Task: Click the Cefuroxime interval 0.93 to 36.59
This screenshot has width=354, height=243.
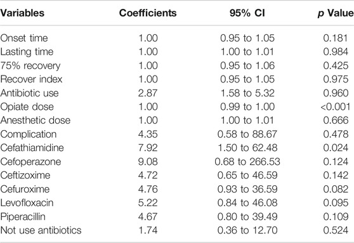Action: [x=247, y=189]
